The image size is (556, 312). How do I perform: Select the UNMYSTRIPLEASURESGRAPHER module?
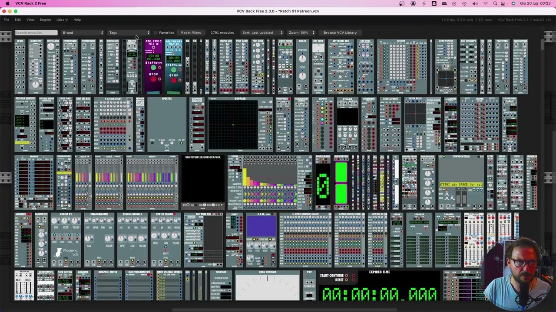click(x=203, y=182)
